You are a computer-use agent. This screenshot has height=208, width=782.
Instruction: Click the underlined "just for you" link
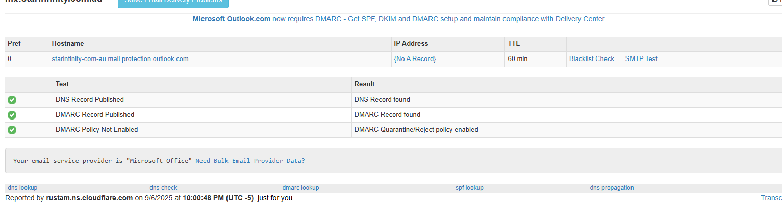point(275,198)
